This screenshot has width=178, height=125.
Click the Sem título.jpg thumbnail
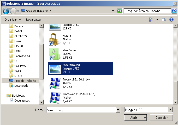[55, 68]
